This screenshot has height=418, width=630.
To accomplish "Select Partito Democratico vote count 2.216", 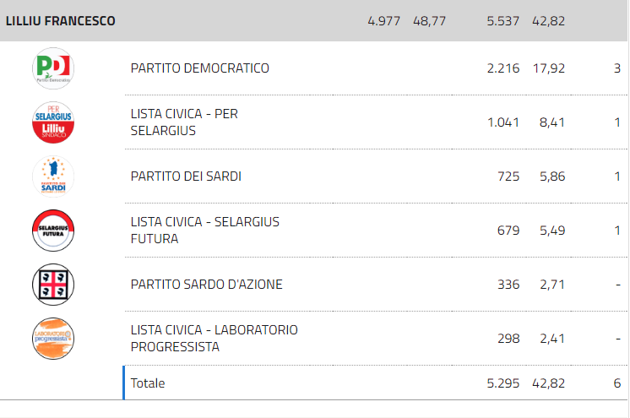I will pyautogui.click(x=503, y=68).
